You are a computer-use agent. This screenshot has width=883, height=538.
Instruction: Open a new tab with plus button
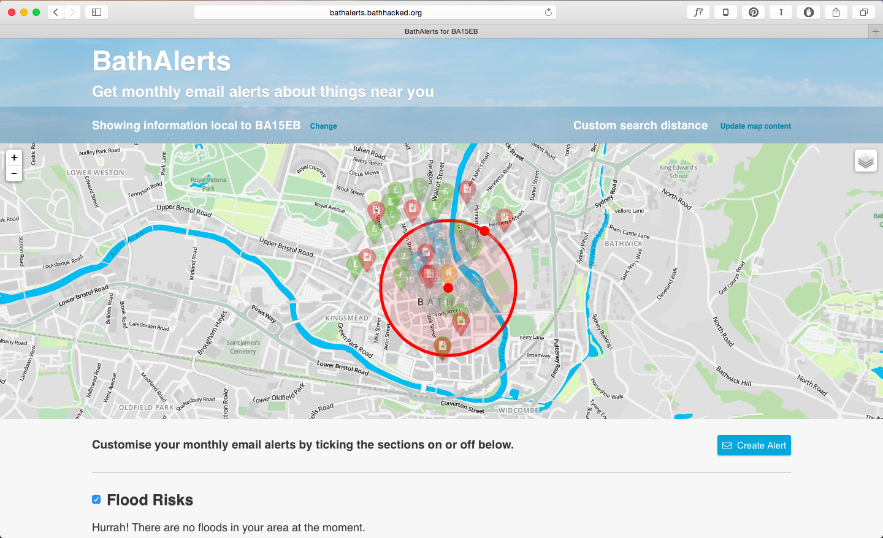tap(876, 31)
